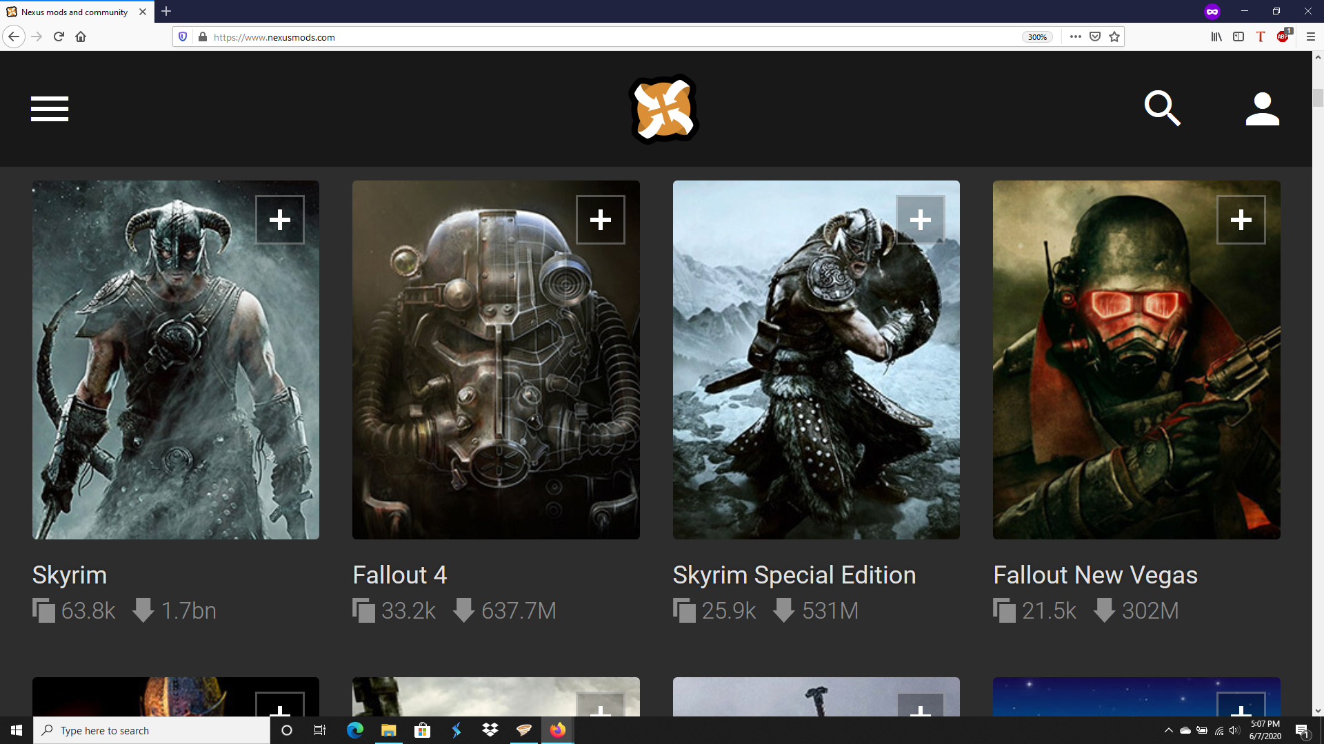Screen dimensions: 1324x744
Task: Go to the browser home page
Action: [x=81, y=37]
